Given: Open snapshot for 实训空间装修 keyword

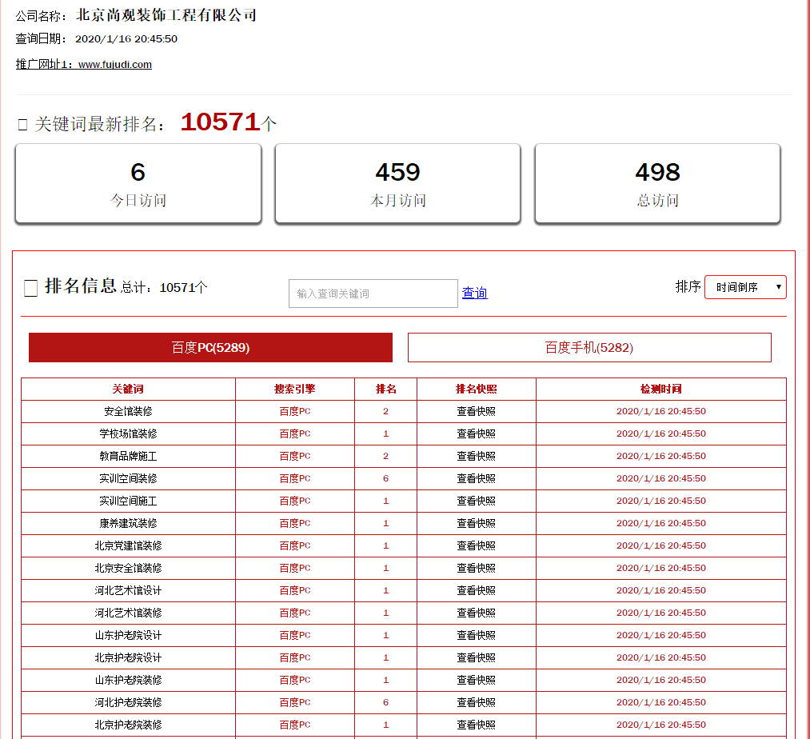Looking at the screenshot, I should [x=476, y=478].
